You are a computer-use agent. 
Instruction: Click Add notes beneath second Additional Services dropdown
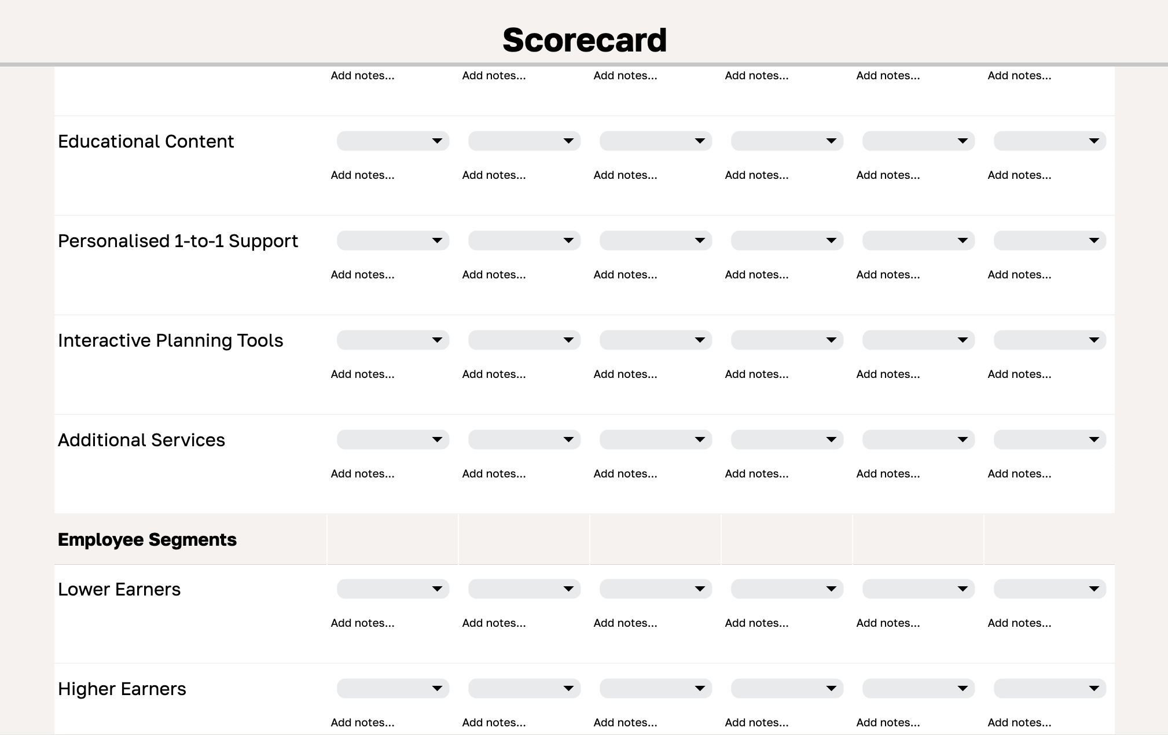493,473
